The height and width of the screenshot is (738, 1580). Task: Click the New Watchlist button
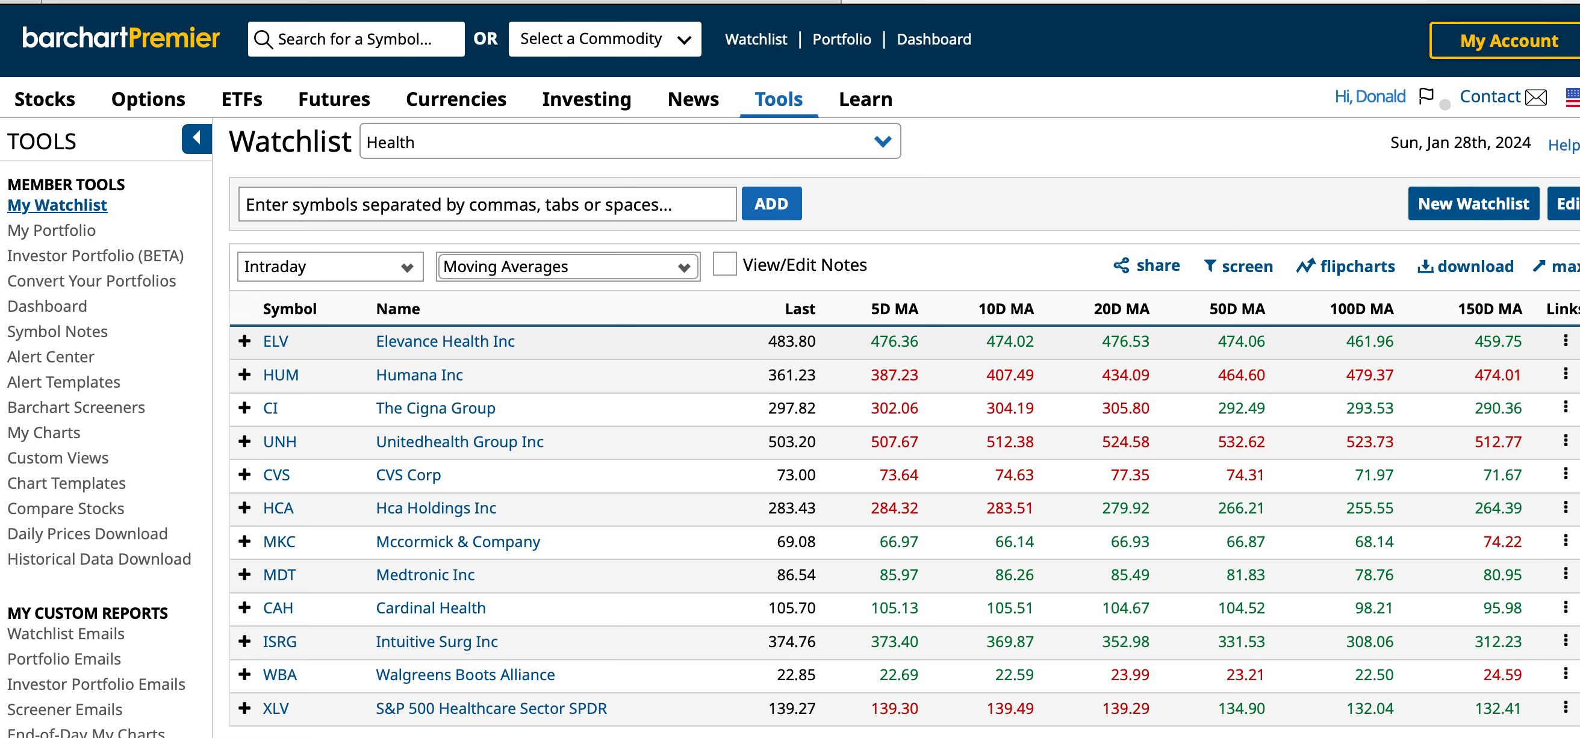click(1473, 203)
